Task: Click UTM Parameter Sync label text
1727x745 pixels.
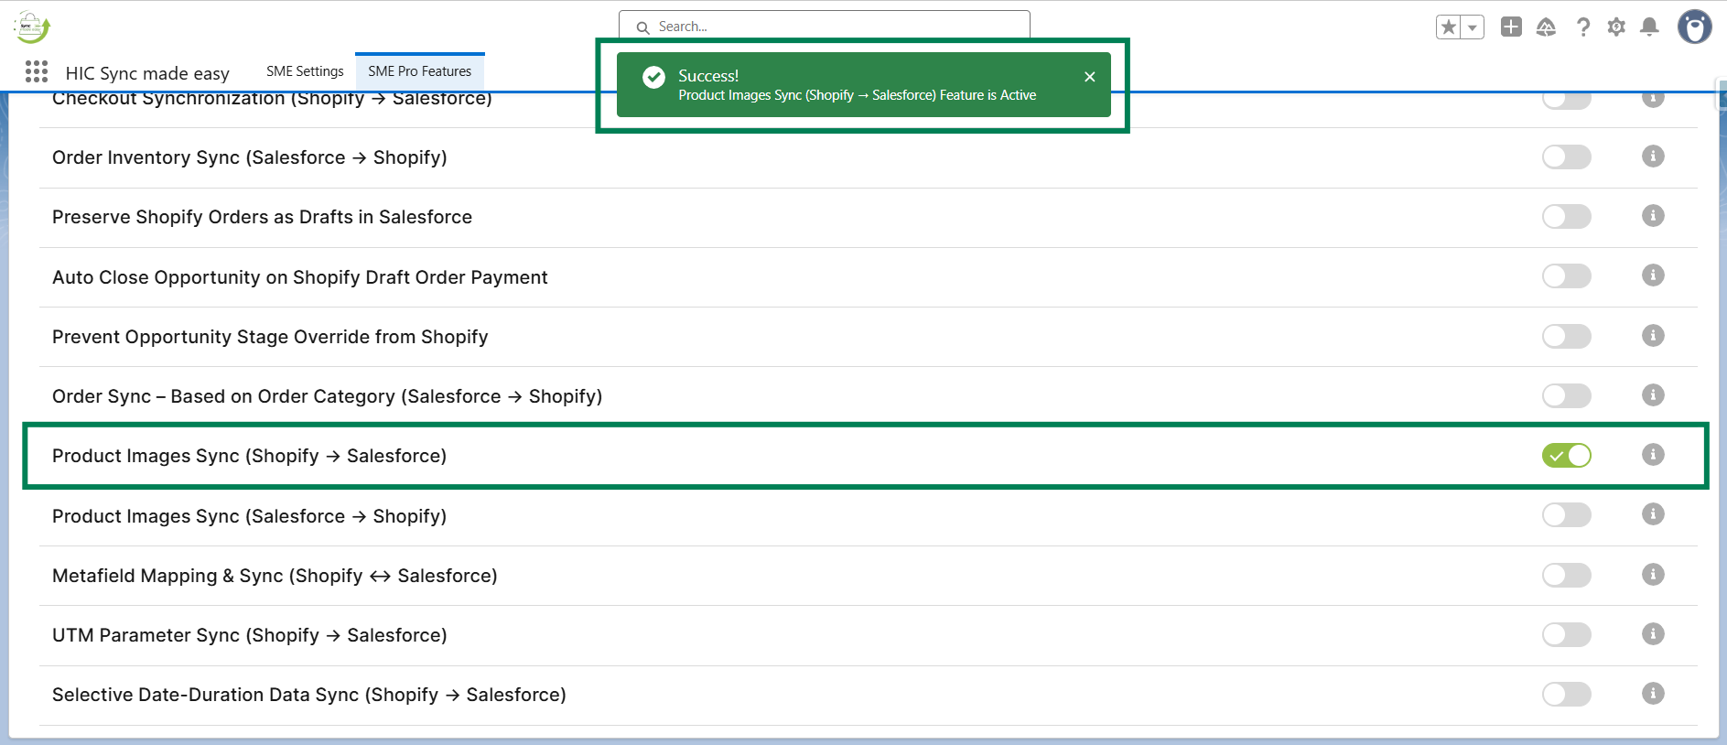Action: [250, 635]
